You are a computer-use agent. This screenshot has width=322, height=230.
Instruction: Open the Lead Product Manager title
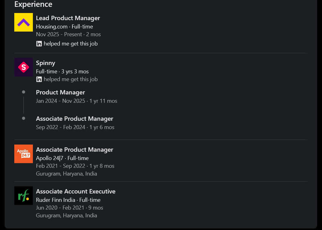click(x=68, y=18)
